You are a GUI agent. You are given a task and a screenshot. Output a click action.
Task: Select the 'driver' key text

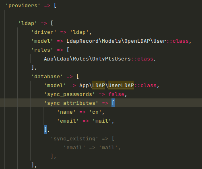pyautogui.click(x=44, y=32)
